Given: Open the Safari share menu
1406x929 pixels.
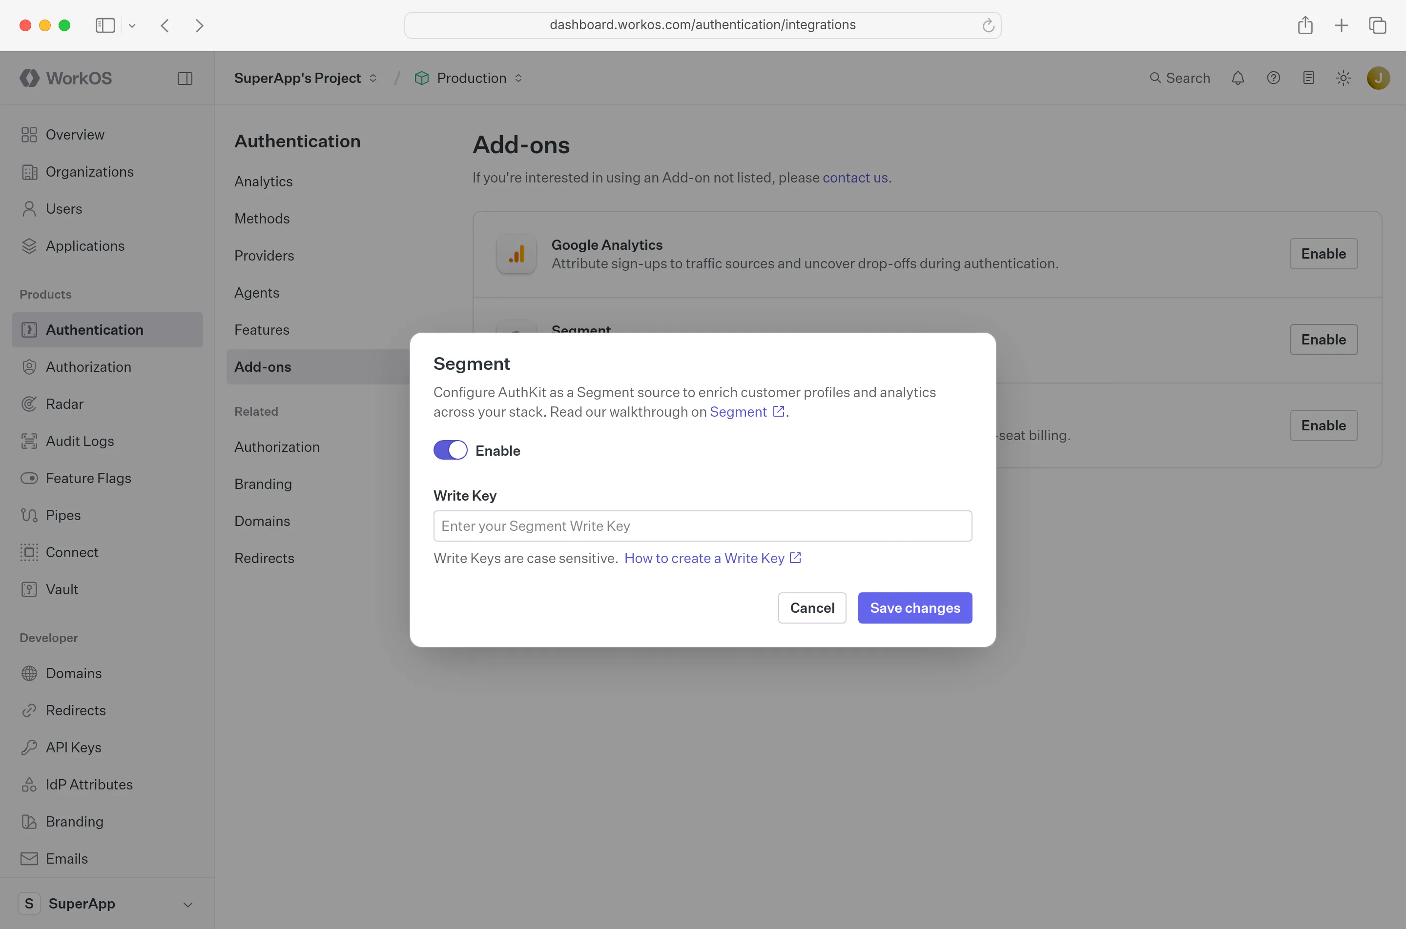Looking at the screenshot, I should 1304,25.
